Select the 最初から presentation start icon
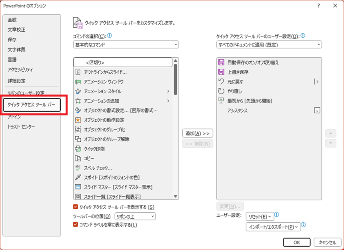344x250 pixels. pos(221,101)
